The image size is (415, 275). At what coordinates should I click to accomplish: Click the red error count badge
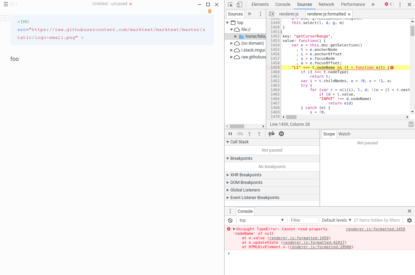[388, 4]
